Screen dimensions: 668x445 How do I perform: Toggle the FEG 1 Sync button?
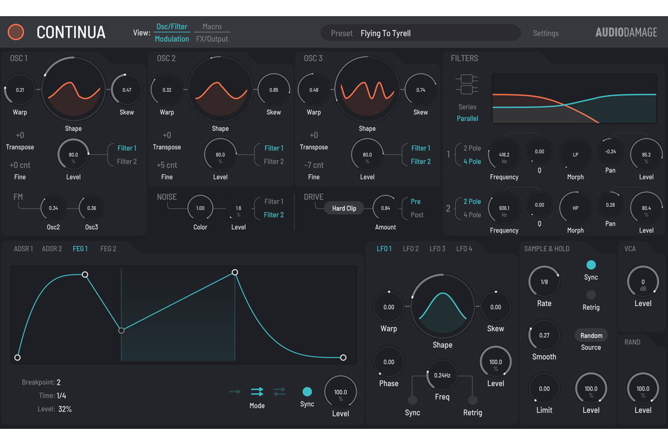pos(307,392)
